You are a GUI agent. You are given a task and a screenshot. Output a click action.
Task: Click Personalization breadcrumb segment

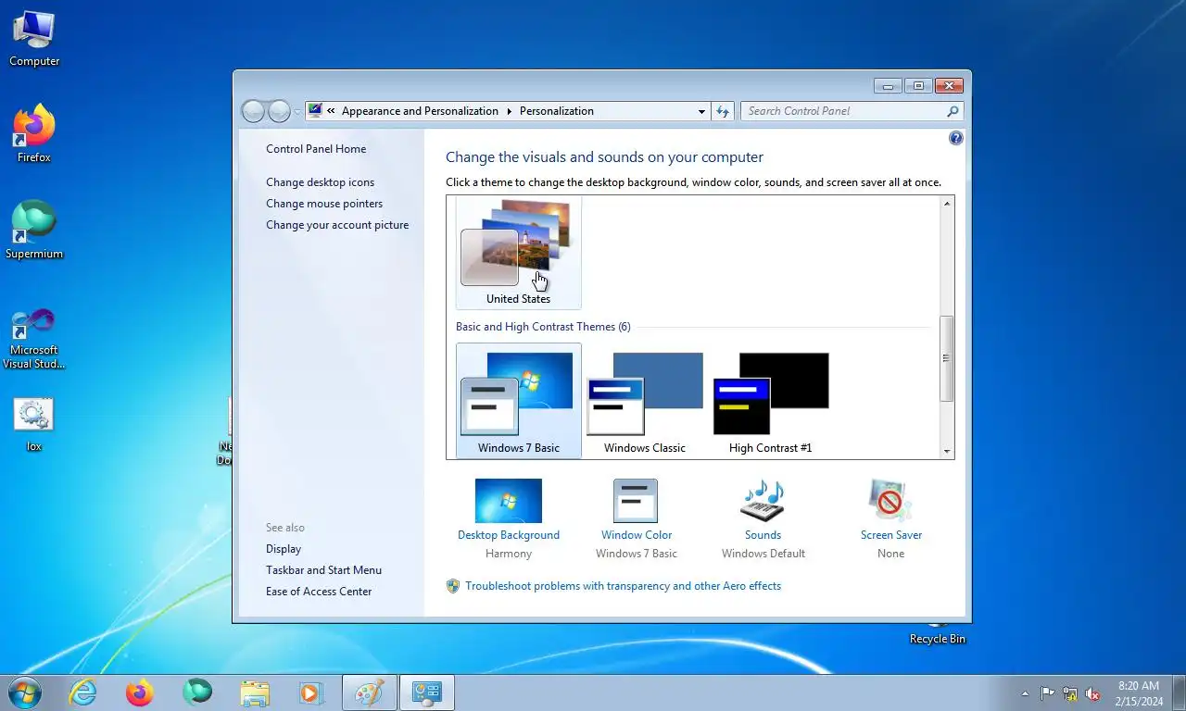[x=557, y=111]
